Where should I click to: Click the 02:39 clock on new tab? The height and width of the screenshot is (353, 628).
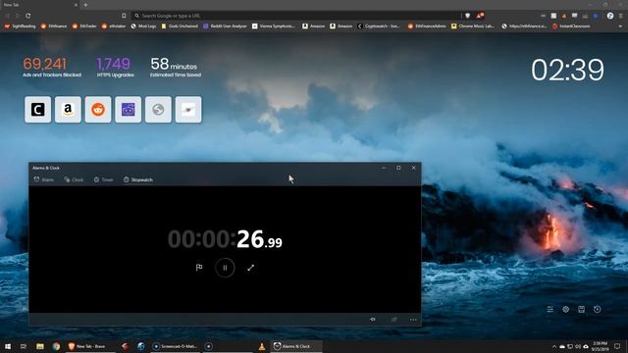567,70
